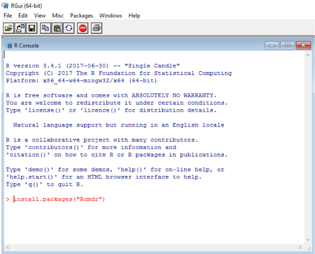
Task: Close the R Console window
Action: [303, 45]
